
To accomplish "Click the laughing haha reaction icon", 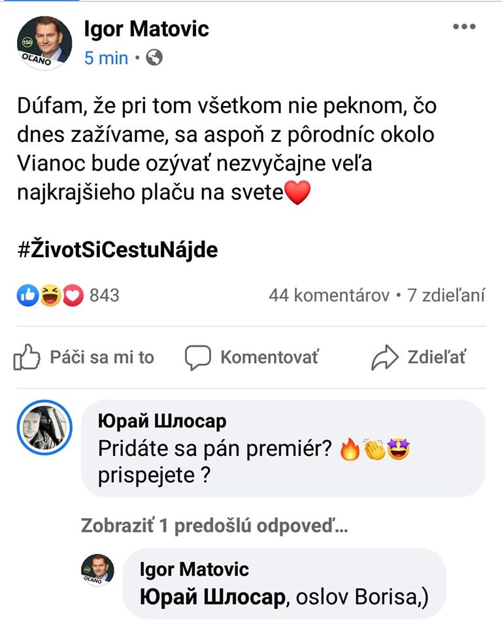I will (x=50, y=296).
